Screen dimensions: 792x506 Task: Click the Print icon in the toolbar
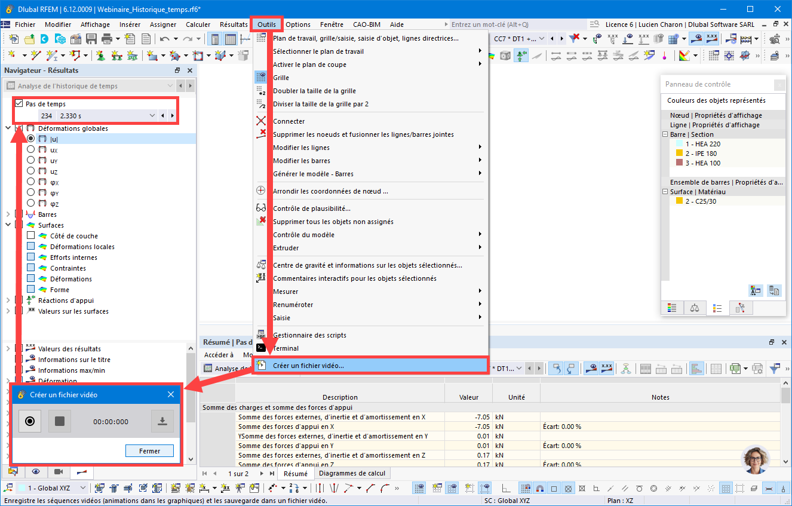[107, 39]
